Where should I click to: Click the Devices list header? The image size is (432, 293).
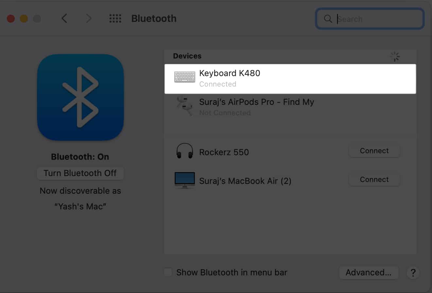[x=187, y=56]
